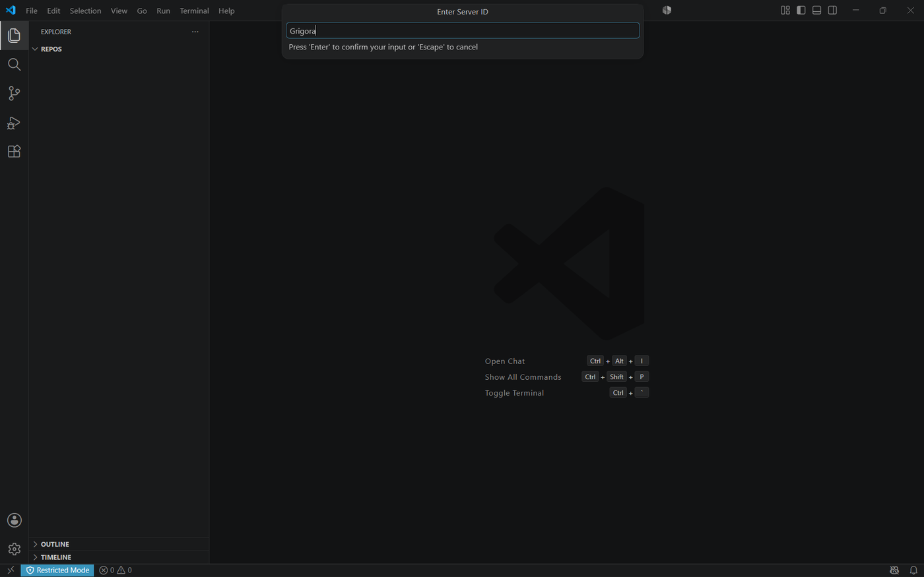Focus the Server ID input containing Grigora
Image resolution: width=924 pixels, height=577 pixels.
point(463,30)
